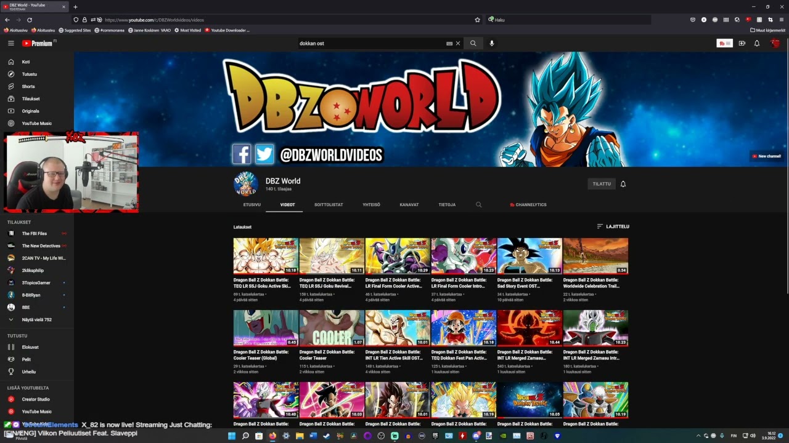Expand Näytä vielä 752 subscriptions

[x=37, y=320]
